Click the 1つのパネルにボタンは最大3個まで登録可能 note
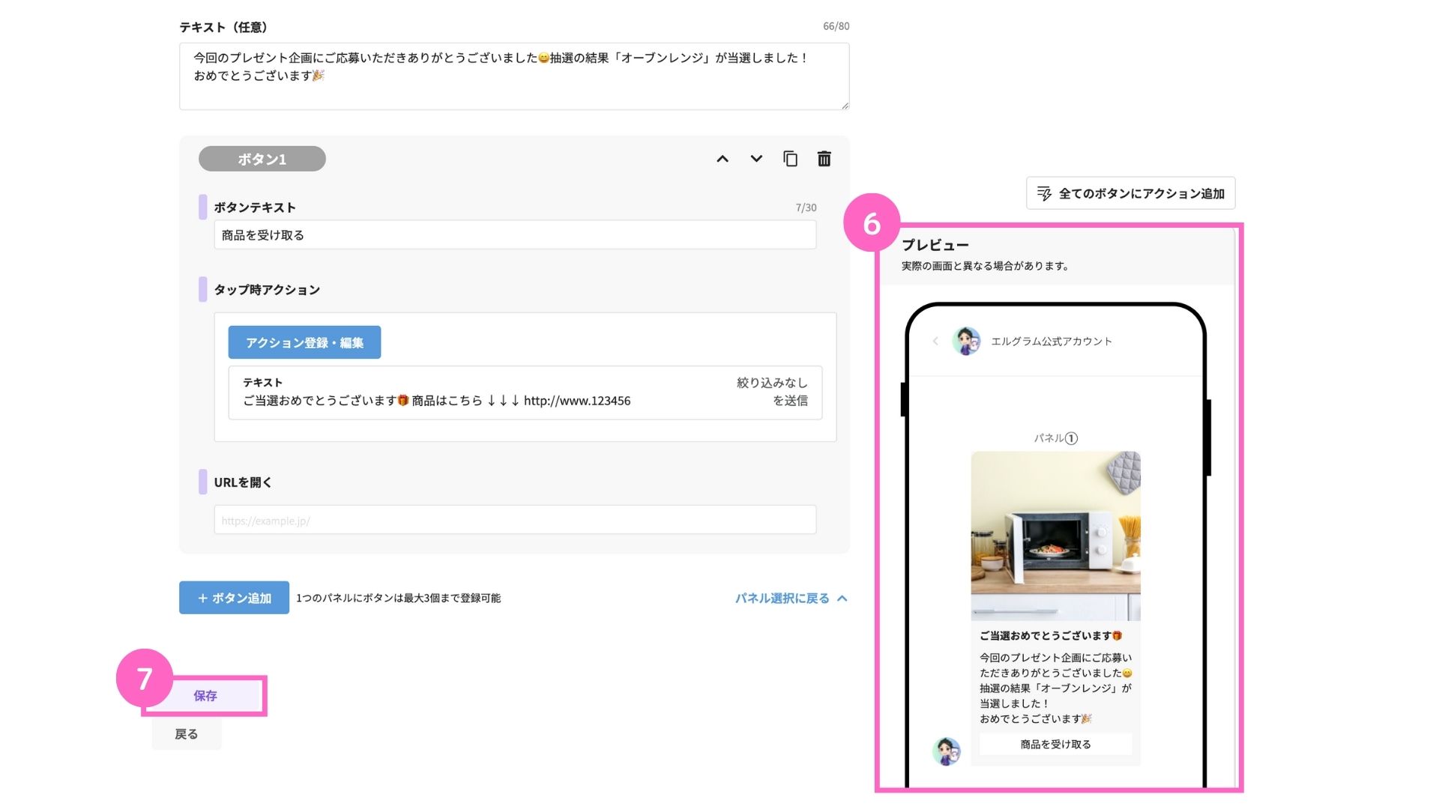 399,598
